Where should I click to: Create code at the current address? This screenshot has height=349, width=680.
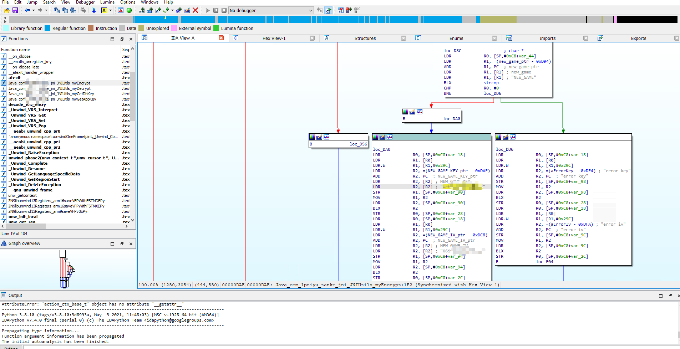pyautogui.click(x=142, y=10)
